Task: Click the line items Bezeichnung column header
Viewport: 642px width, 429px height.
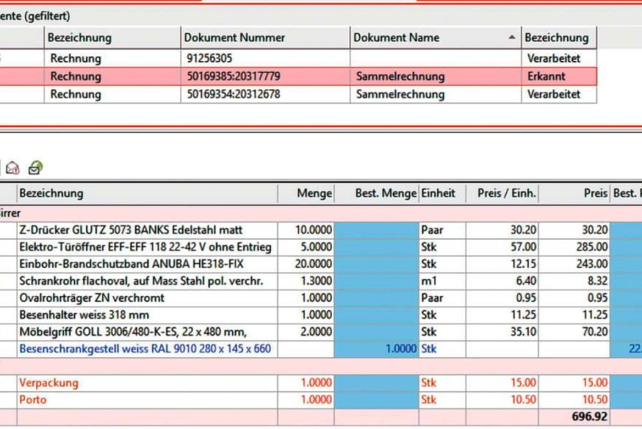Action: (x=148, y=193)
